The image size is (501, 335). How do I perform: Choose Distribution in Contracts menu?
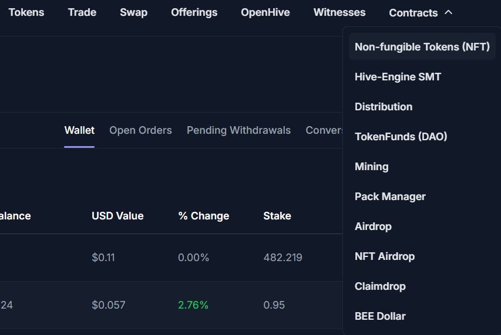(384, 107)
